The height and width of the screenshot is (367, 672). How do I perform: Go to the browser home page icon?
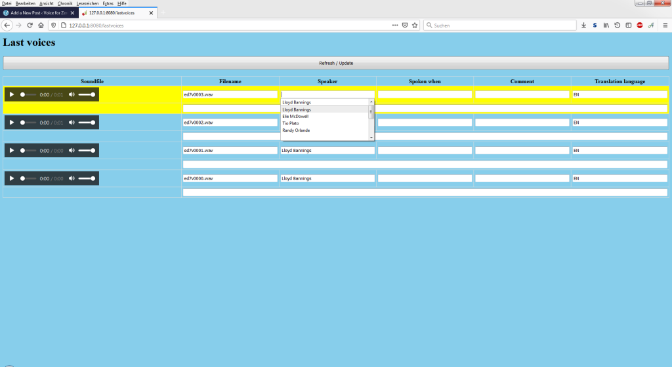[x=41, y=25]
